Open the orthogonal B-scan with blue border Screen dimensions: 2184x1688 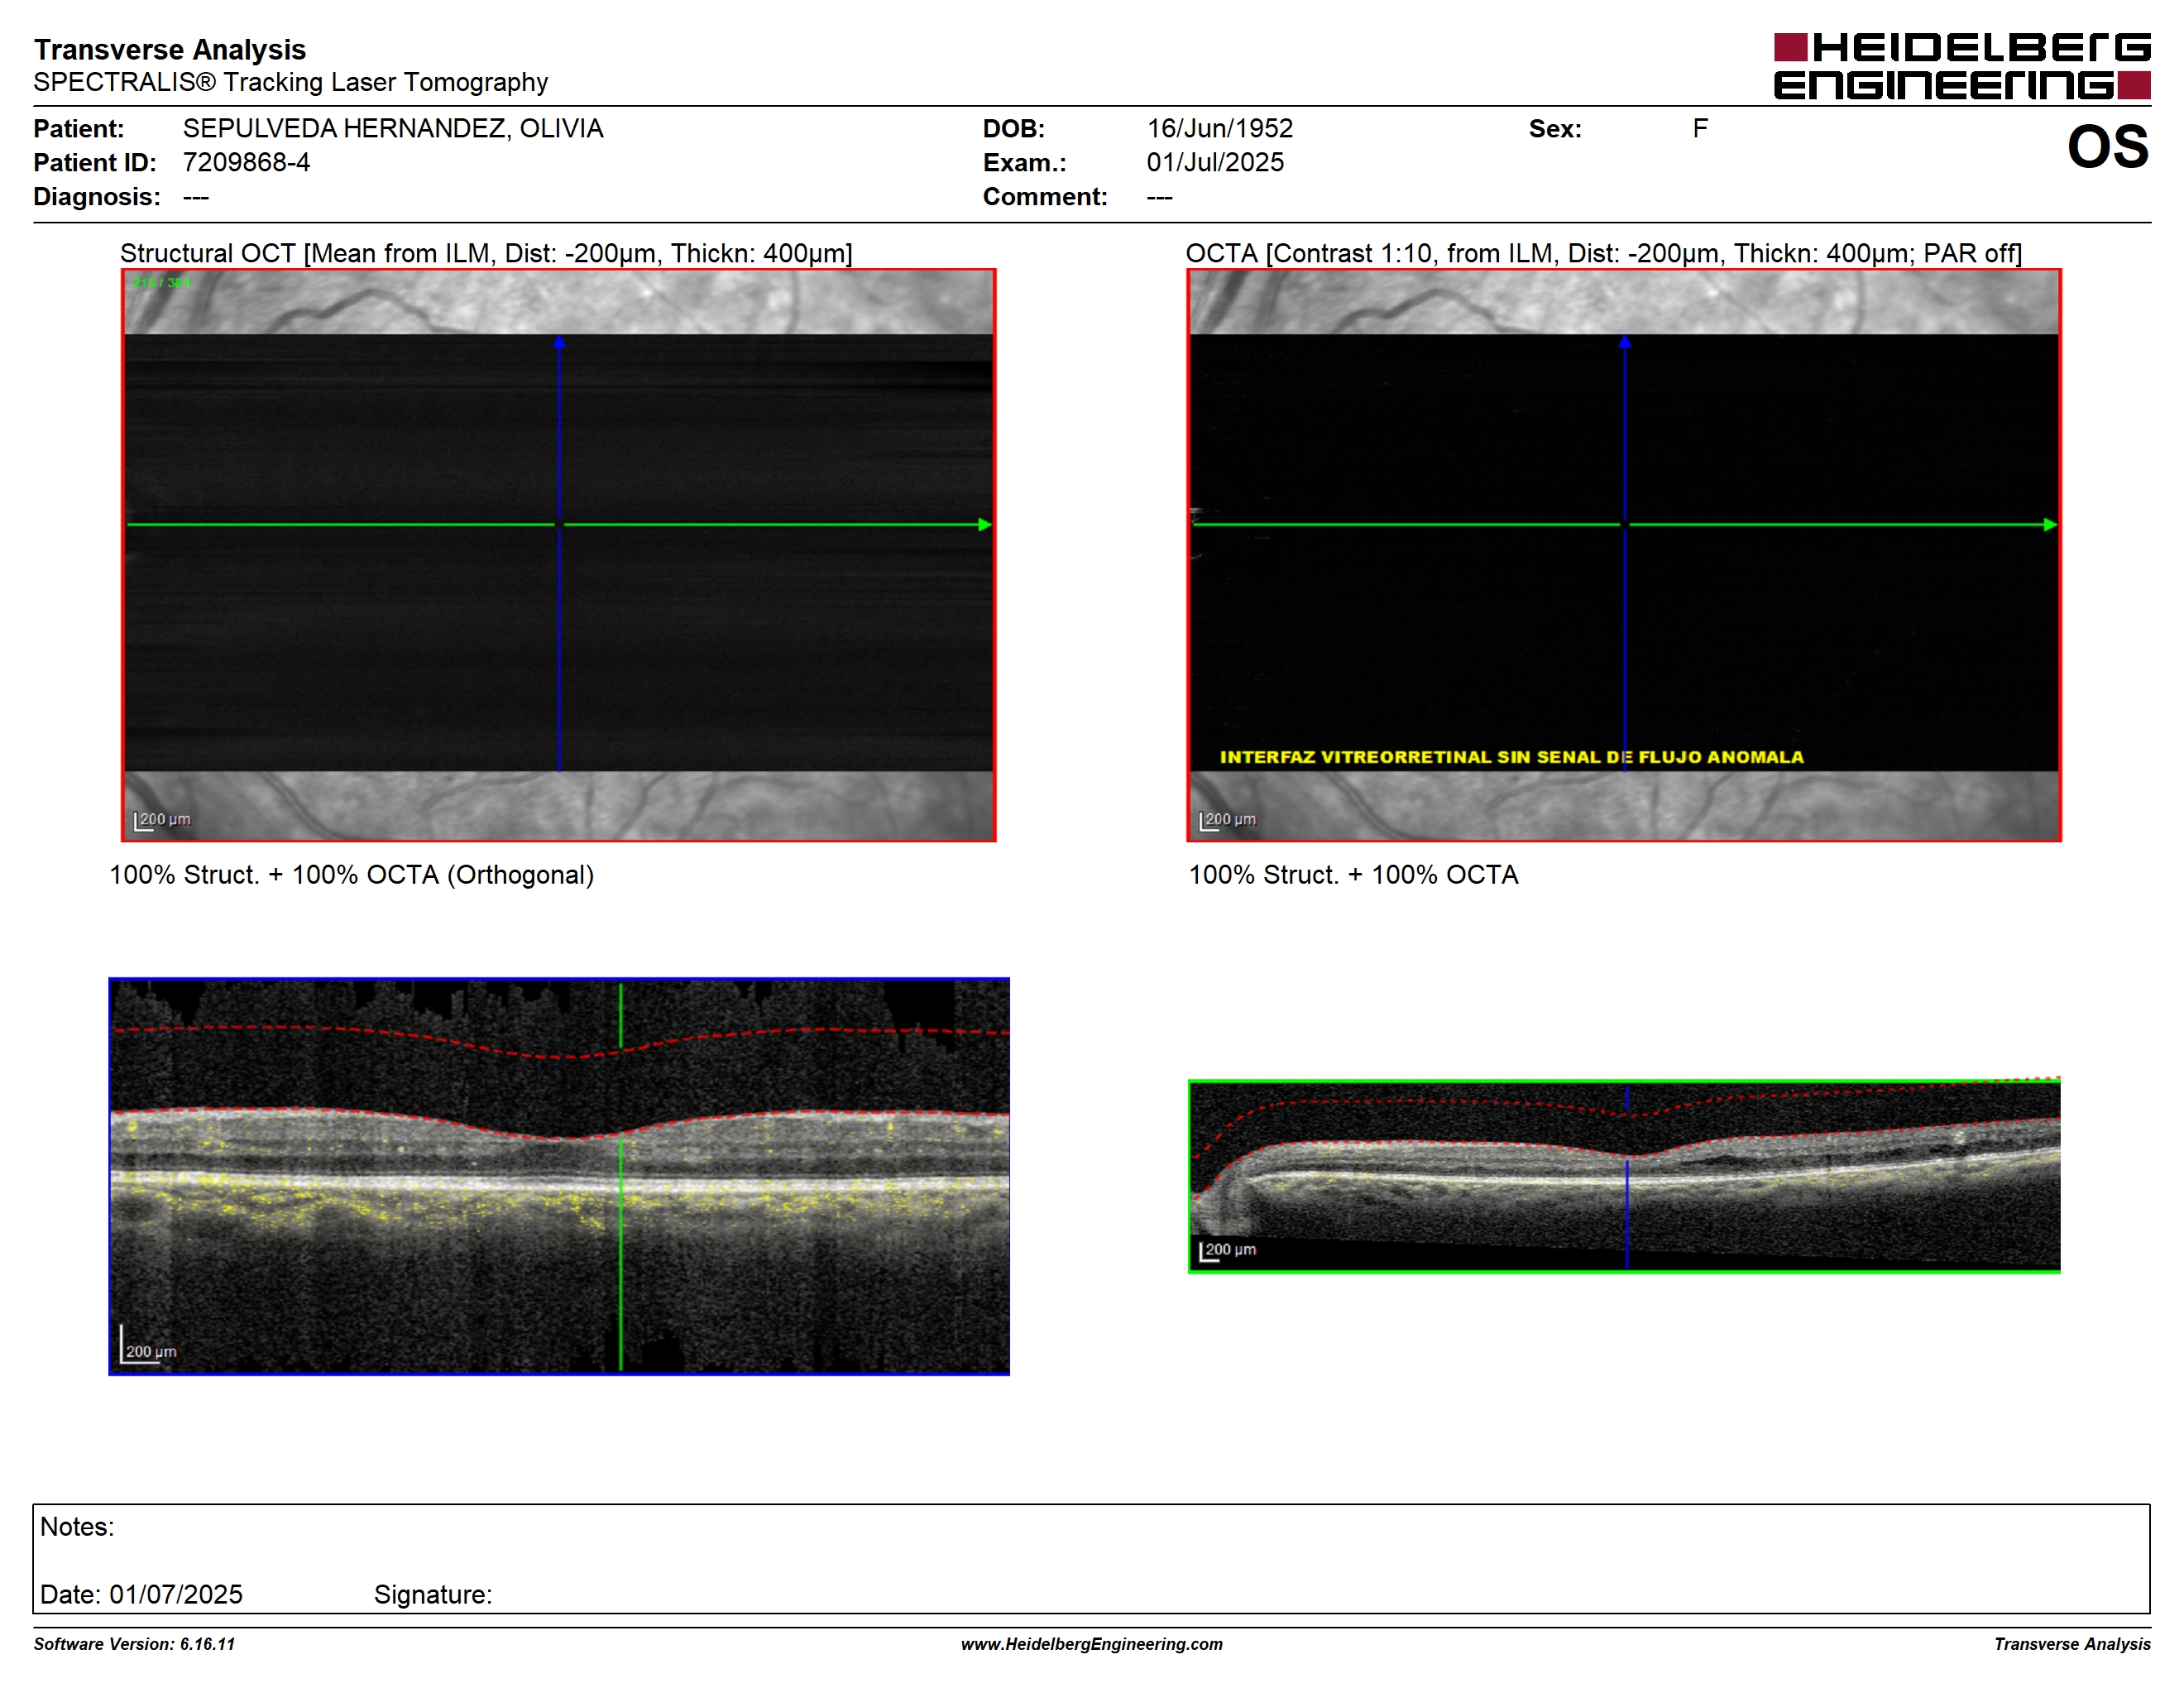559,1176
